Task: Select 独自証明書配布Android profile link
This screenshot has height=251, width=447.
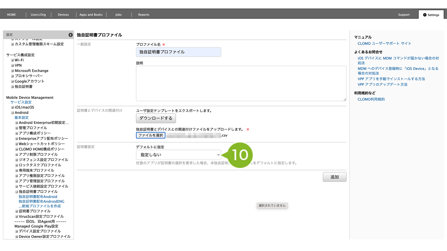Action: (x=38, y=197)
